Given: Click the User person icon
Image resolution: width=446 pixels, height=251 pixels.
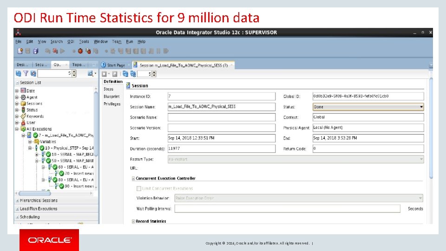Looking at the screenshot, I should [23, 122].
